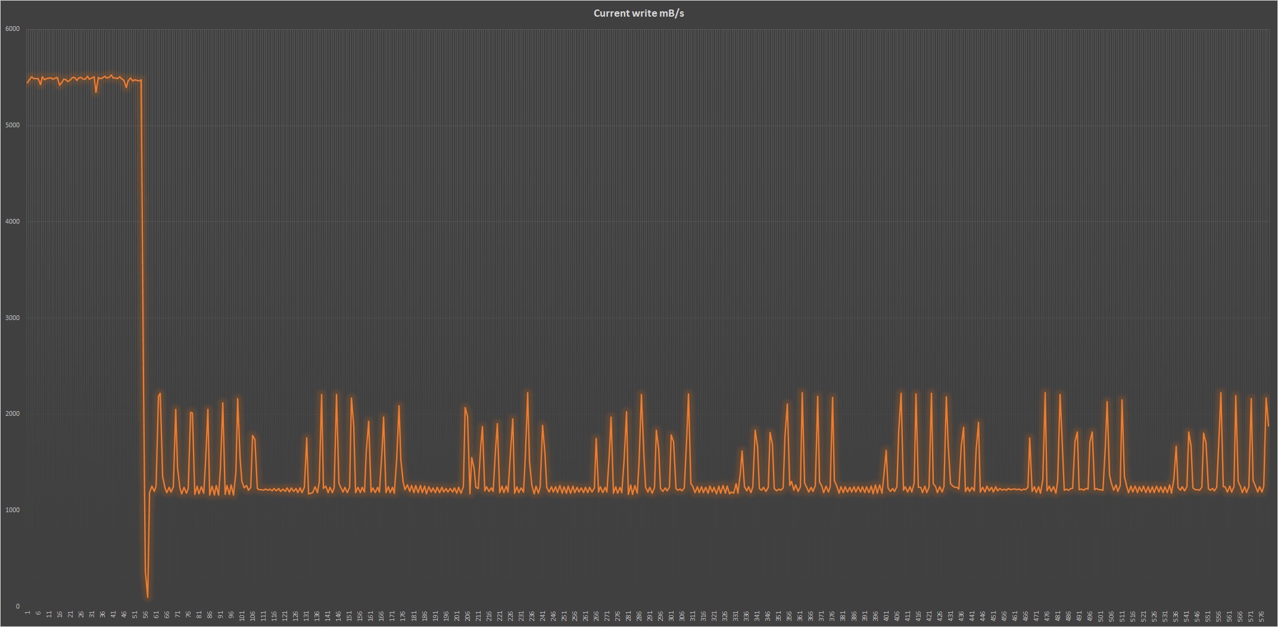The width and height of the screenshot is (1278, 627).
Task: Click the first point of the orange data line
Action: pos(27,83)
